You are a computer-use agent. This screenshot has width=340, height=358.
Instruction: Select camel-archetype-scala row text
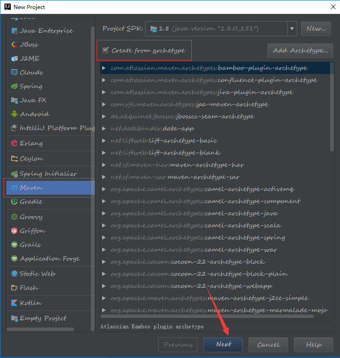pos(196,225)
